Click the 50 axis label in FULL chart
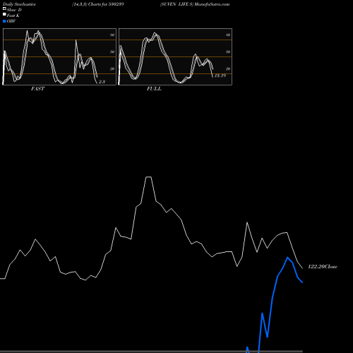353x353 pixels. pos(228,52)
